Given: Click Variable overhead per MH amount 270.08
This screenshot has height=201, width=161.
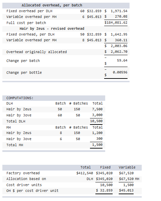Looking at the screenshot, I should tap(121, 17).
